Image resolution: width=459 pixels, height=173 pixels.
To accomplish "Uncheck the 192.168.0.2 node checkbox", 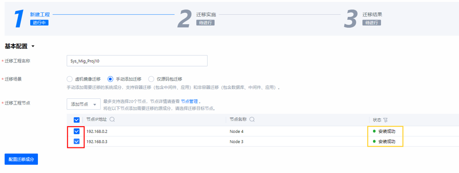I will (77, 131).
